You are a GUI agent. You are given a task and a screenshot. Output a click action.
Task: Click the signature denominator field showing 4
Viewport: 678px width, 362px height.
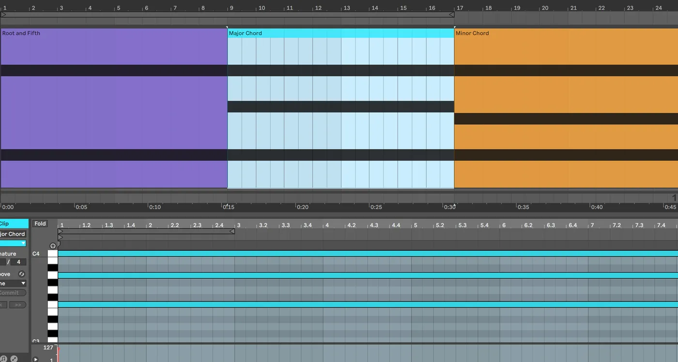pos(18,262)
